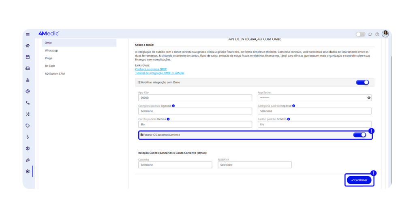Open the dollar sign finance icon

(x=28, y=137)
